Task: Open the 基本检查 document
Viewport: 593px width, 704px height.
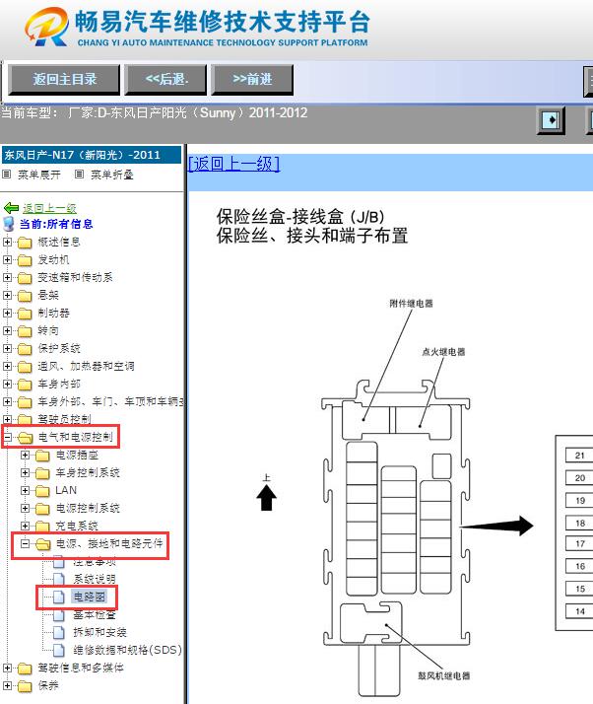Action: (x=95, y=614)
